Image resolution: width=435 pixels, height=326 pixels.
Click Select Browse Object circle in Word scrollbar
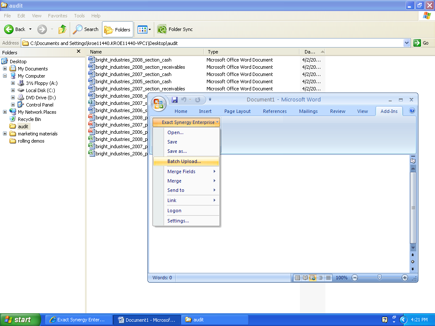[412, 261]
